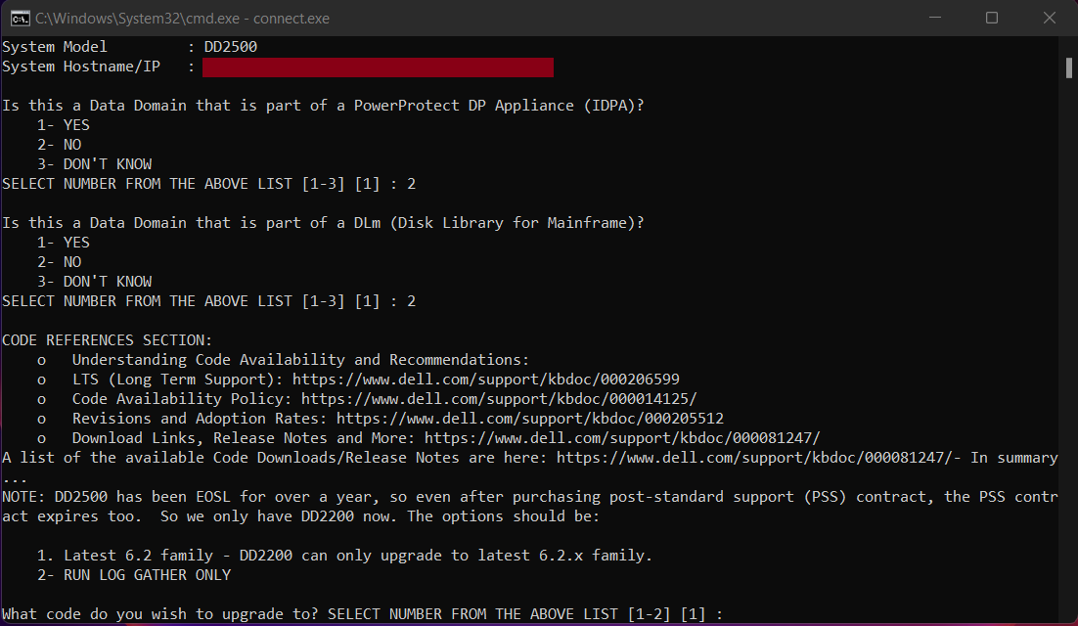This screenshot has height=626, width=1078.
Task: Select the '2- RUN LOG GATHER ONLY' option
Action: pos(137,574)
